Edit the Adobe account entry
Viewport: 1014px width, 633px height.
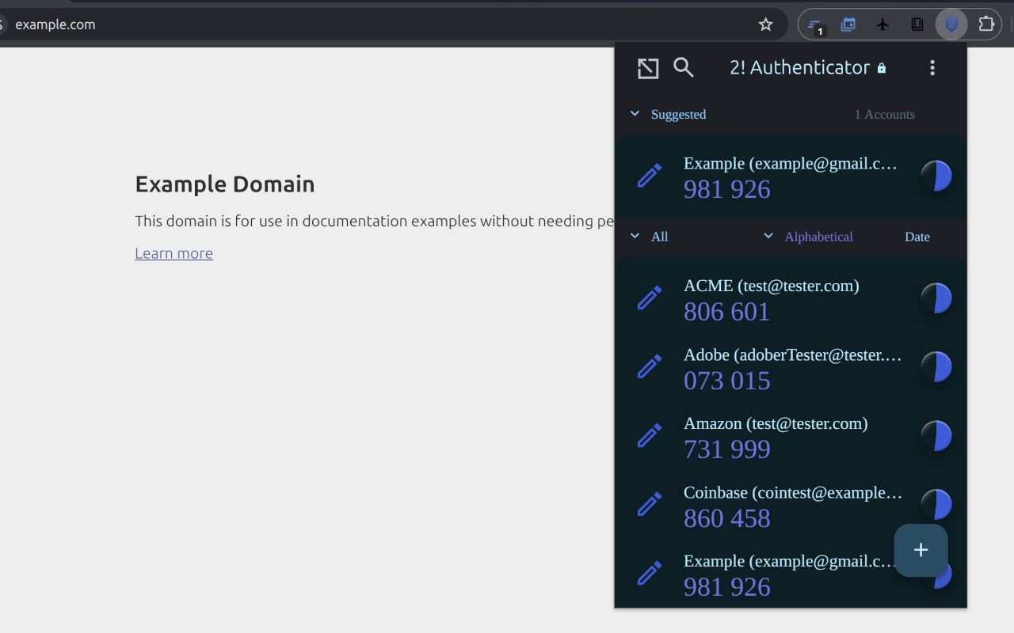click(650, 366)
